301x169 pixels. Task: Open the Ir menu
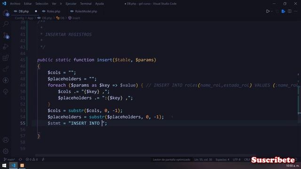point(61,4)
